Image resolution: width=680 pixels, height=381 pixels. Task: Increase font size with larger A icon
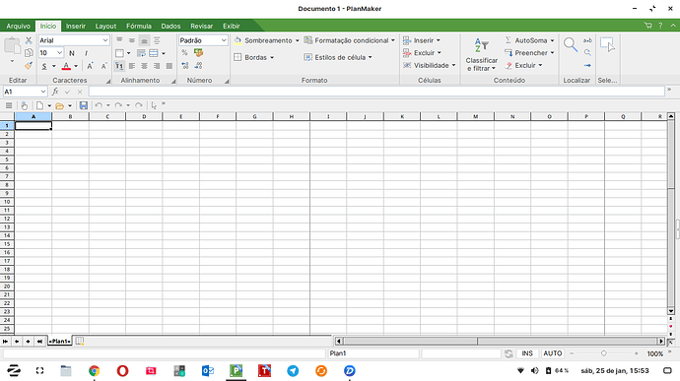(x=90, y=66)
